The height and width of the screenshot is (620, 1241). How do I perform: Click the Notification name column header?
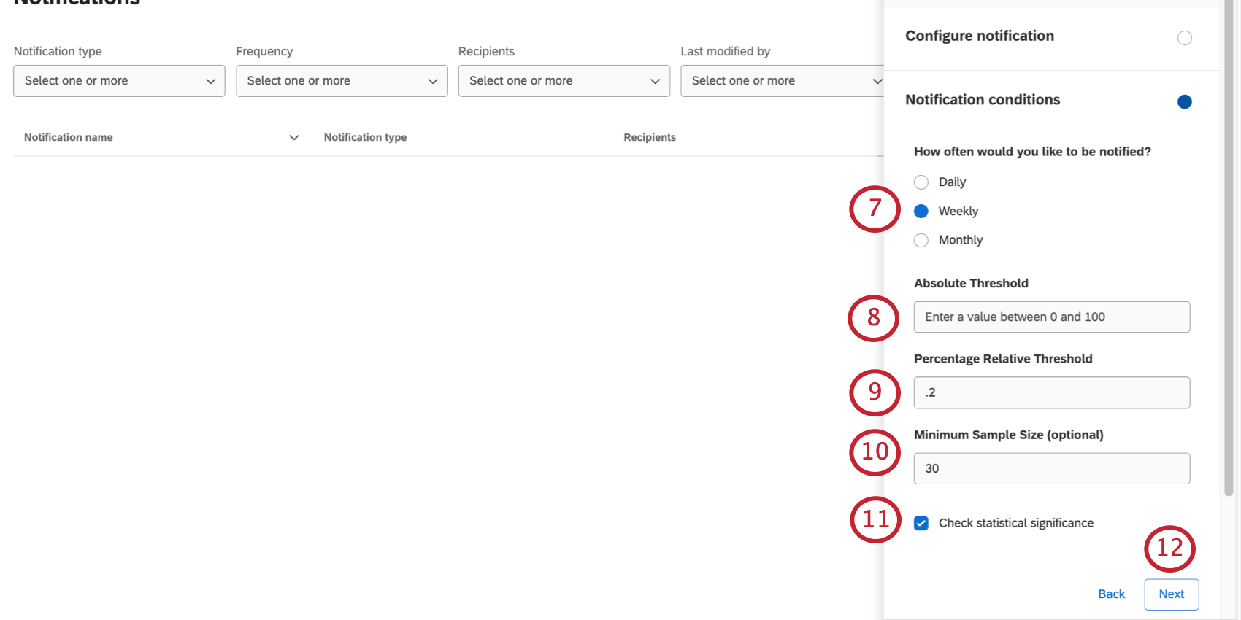pyautogui.click(x=69, y=137)
